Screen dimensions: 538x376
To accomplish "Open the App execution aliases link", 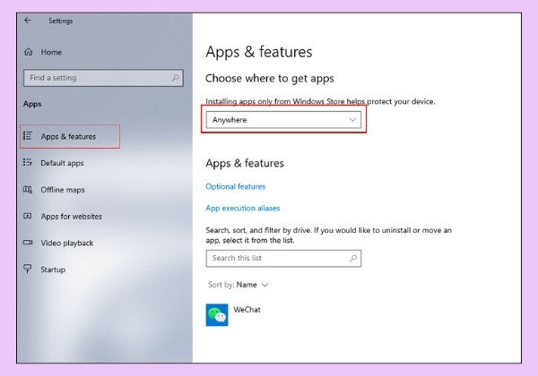I will click(x=243, y=209).
